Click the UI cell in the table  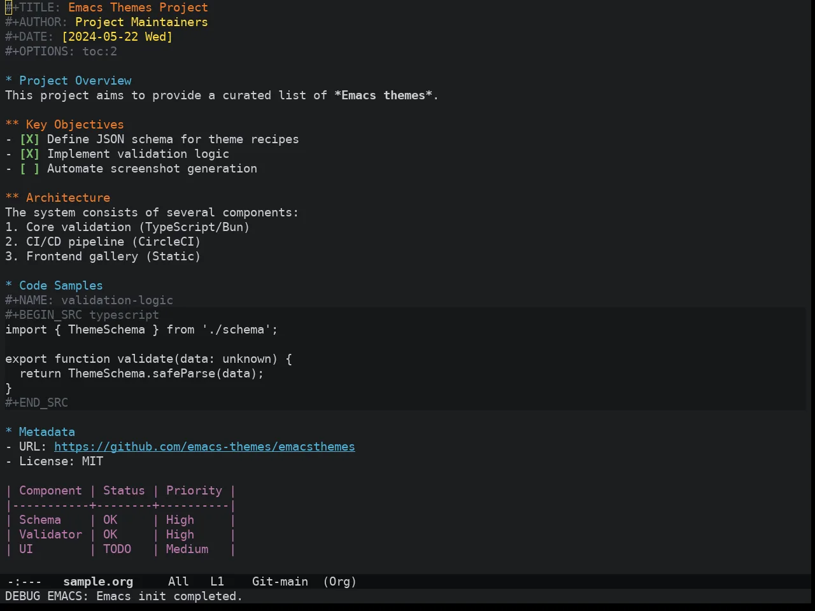click(x=26, y=549)
